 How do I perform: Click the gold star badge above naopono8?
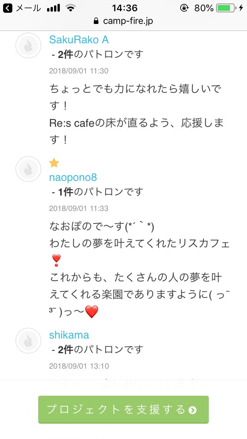pyautogui.click(x=54, y=163)
